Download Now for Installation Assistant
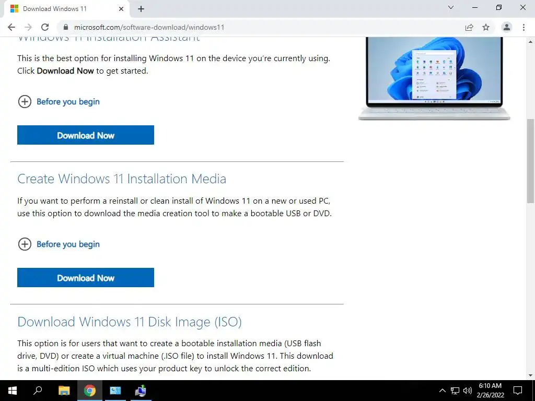The height and width of the screenshot is (401, 535). 86,135
